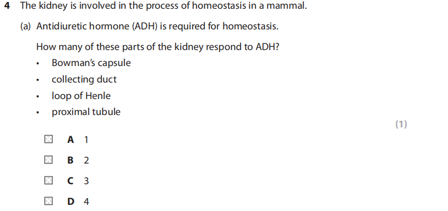
Task: Click the bold letter D label
Action: click(71, 202)
